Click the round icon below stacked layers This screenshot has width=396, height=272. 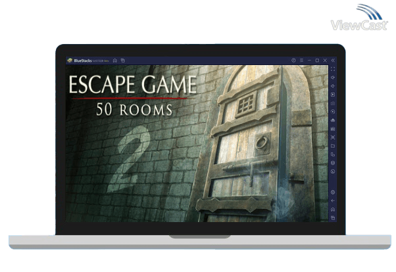pyautogui.click(x=333, y=171)
